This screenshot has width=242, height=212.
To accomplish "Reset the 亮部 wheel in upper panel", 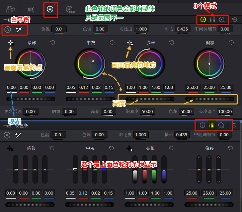I will pyautogui.click(x=172, y=43).
